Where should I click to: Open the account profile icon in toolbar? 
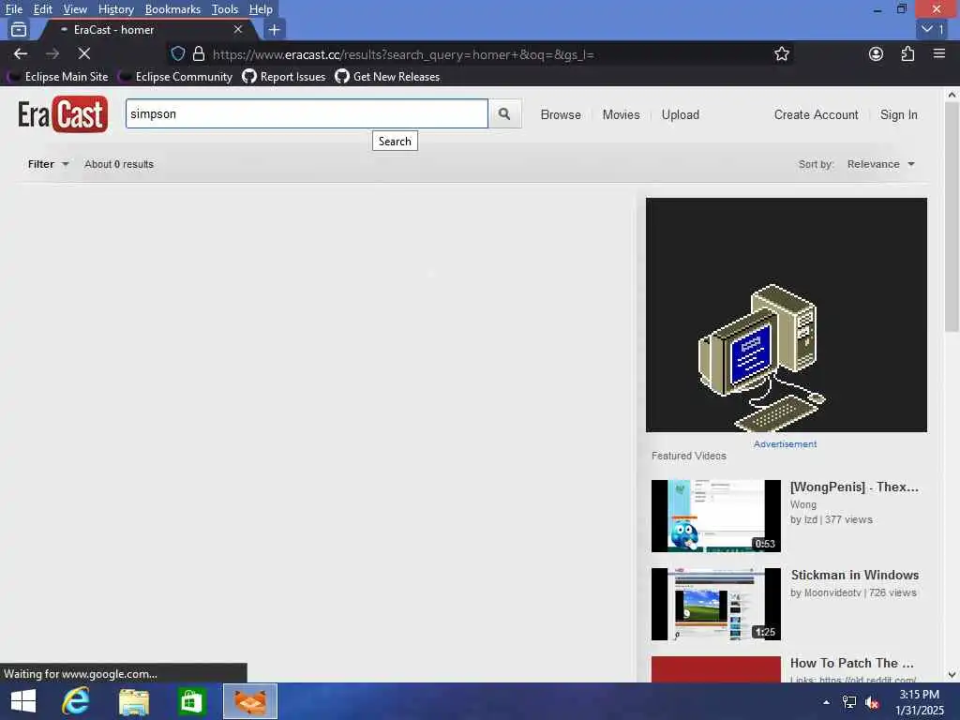pyautogui.click(x=877, y=53)
